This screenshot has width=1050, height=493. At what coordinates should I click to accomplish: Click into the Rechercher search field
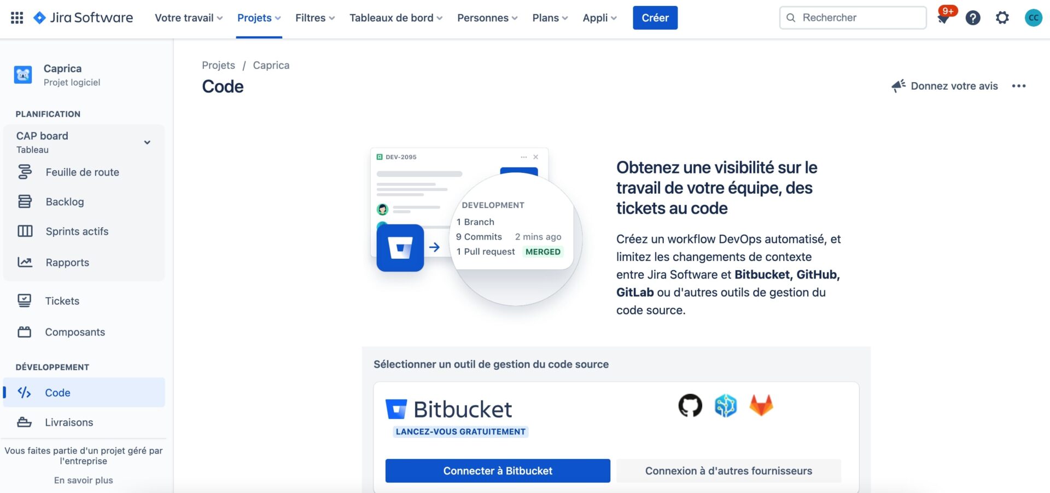853,18
